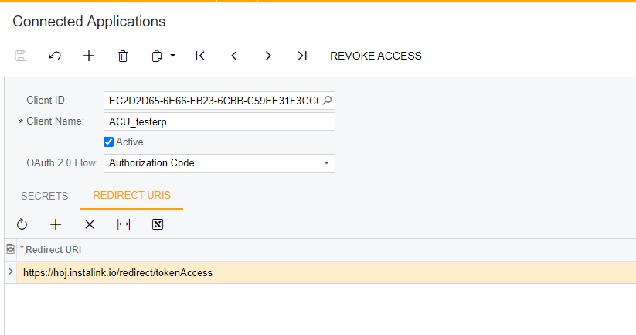
Task: Uncheck the Active checkbox
Action: [109, 142]
